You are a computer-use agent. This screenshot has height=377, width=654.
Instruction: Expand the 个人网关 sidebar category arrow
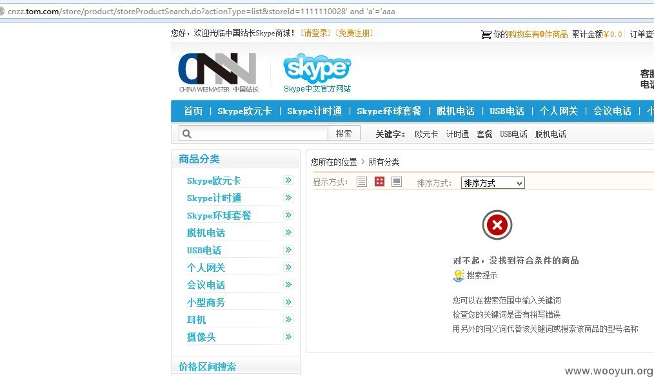click(x=288, y=267)
